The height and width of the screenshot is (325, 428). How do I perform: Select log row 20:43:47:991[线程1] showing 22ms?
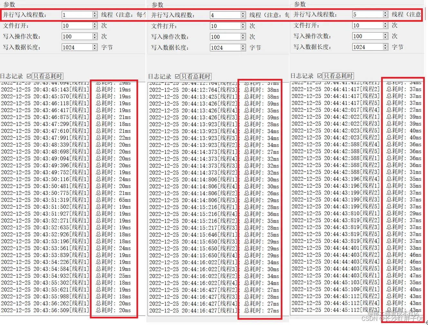click(x=66, y=138)
